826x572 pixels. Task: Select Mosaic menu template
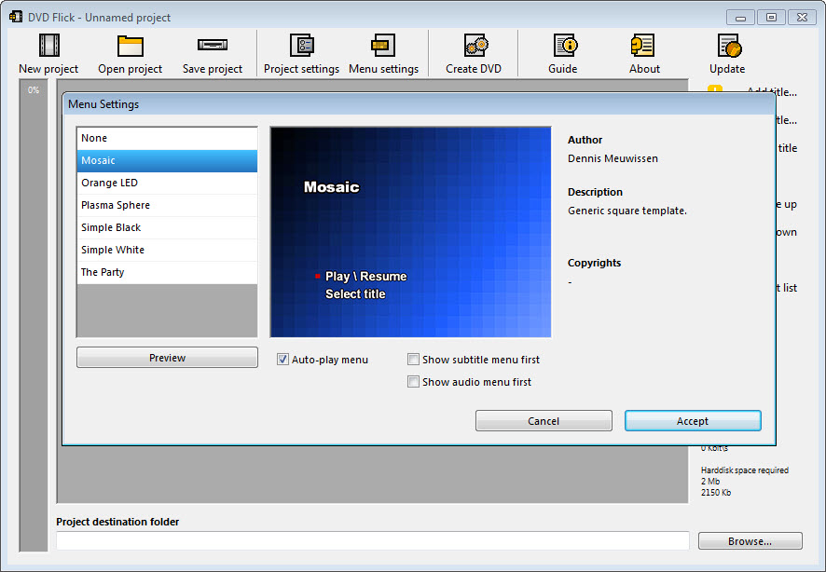[x=167, y=160]
